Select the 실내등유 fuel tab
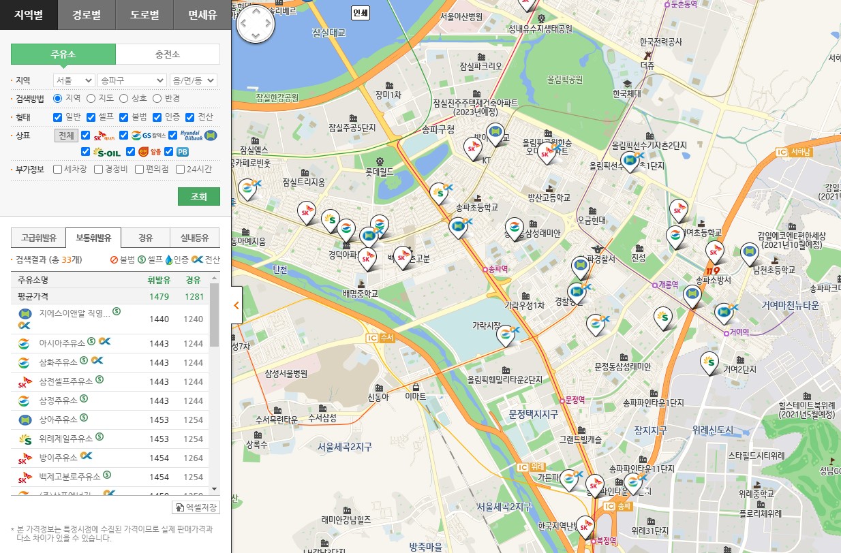The image size is (841, 553). [195, 238]
